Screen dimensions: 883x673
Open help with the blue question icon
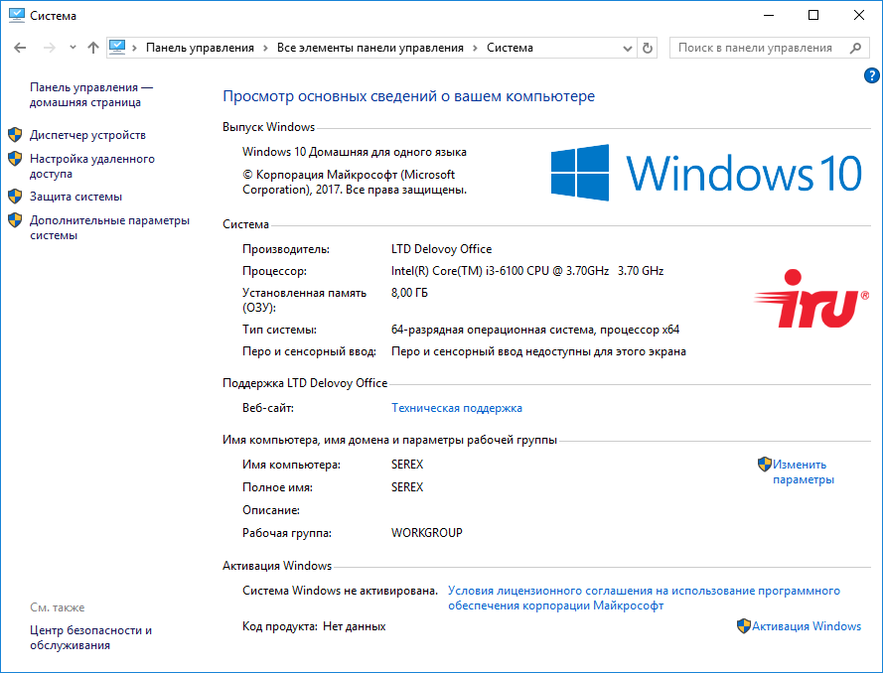click(871, 75)
